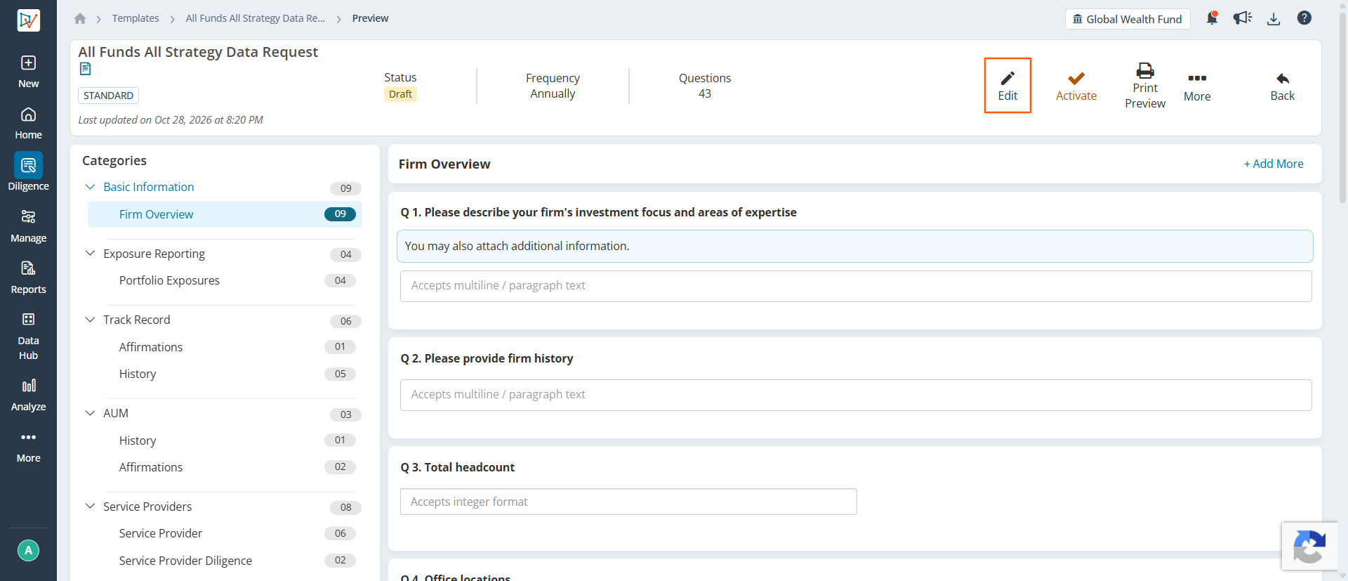Click the STANDARD tag
The width and height of the screenshot is (1348, 581).
point(108,96)
